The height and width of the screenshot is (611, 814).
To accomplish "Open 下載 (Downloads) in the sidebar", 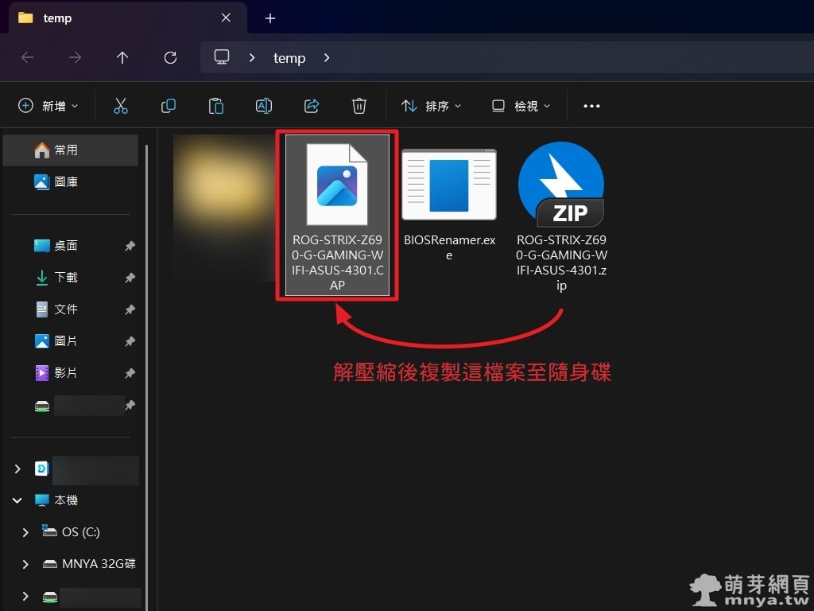I will pos(66,278).
